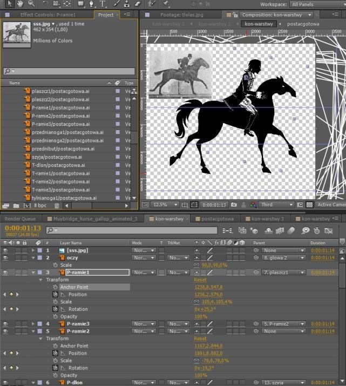The image size is (346, 386).
Task: Reset Transform of P-ramie1
Action: [x=200, y=280]
